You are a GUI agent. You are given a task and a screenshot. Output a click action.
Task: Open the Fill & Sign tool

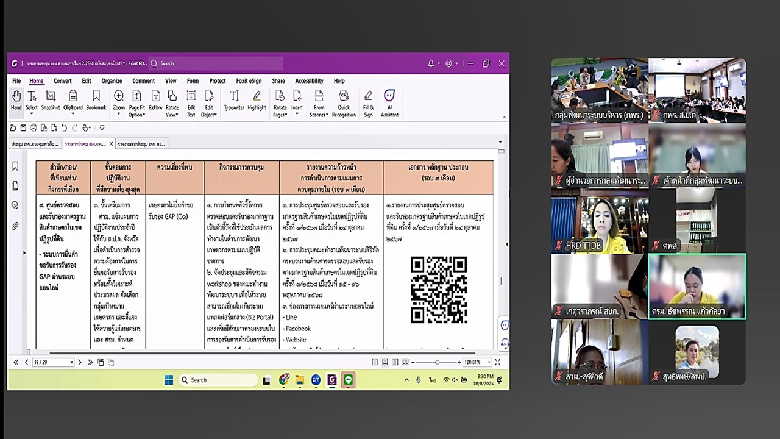(x=368, y=101)
